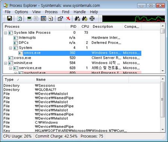Click the csrss.exe process icon

tap(10, 58)
